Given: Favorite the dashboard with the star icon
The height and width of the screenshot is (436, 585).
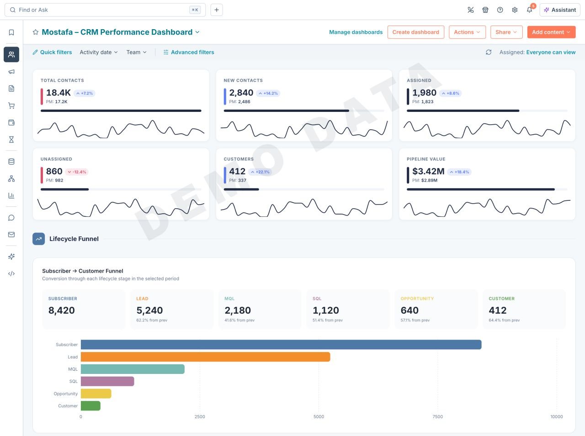Looking at the screenshot, I should [36, 32].
